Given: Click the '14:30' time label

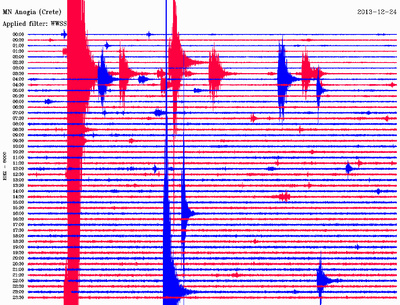Looking at the screenshot, I should pyautogui.click(x=18, y=197).
